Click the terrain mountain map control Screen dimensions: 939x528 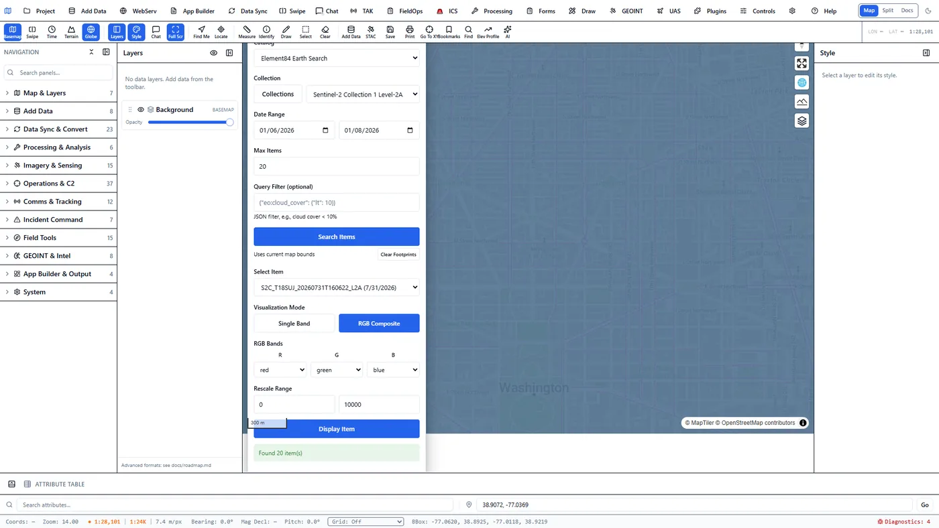click(802, 101)
